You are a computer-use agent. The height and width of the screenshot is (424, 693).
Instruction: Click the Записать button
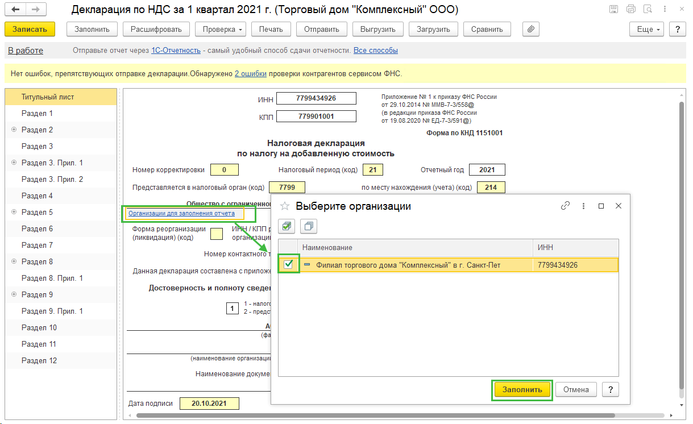(x=30, y=29)
